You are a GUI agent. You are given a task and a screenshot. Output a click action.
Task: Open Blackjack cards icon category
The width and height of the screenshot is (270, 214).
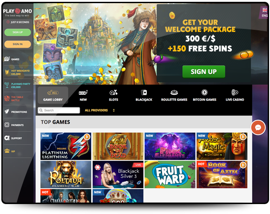[x=144, y=93]
